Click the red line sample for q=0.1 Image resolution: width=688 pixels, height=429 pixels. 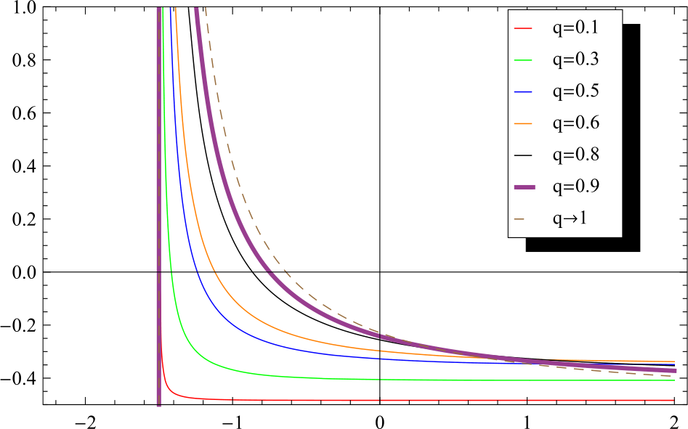[x=525, y=28]
